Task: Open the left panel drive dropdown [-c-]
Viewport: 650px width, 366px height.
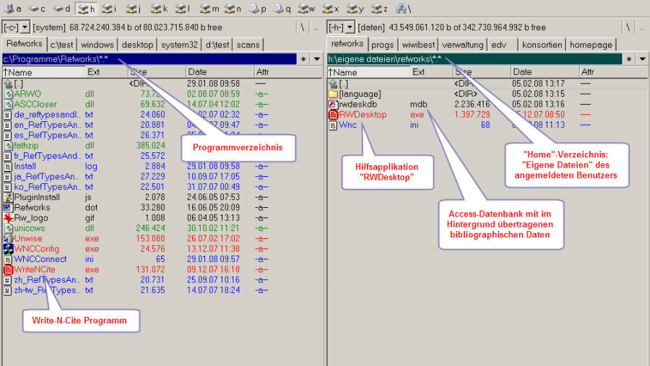Action: tap(15, 27)
